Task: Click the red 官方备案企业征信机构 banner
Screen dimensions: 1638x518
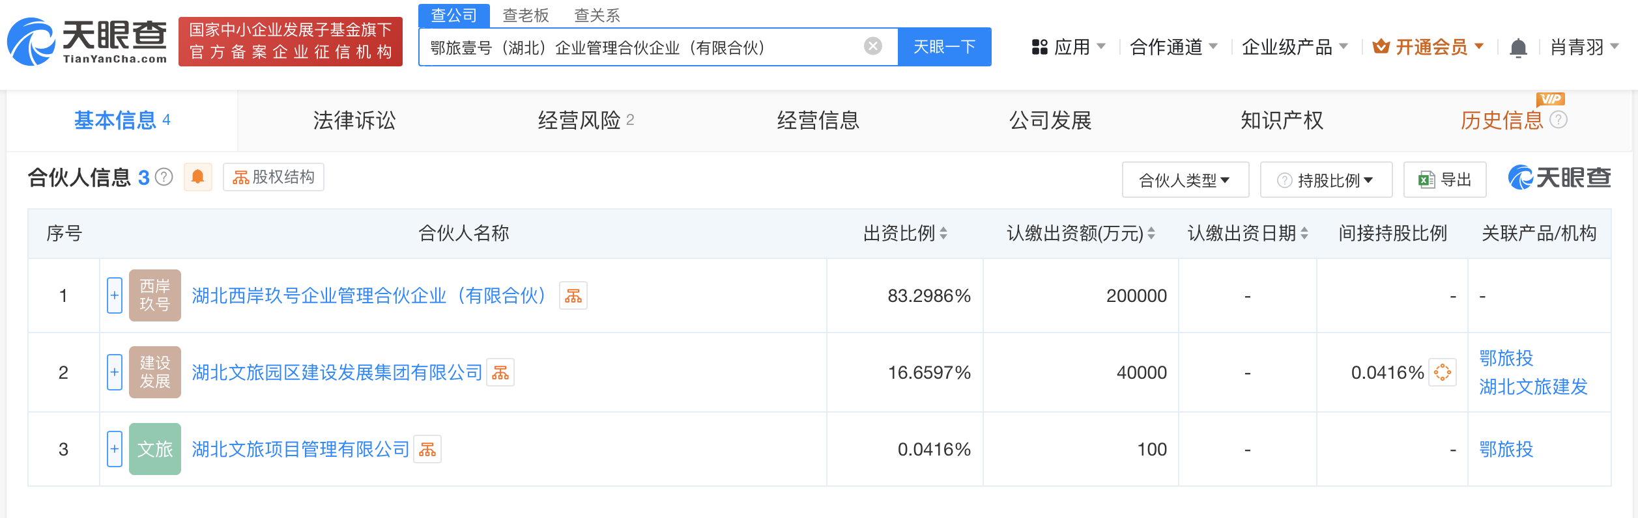Action: [291, 42]
